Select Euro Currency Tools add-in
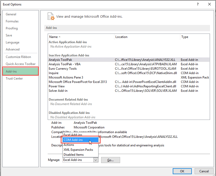 [129, 69]
